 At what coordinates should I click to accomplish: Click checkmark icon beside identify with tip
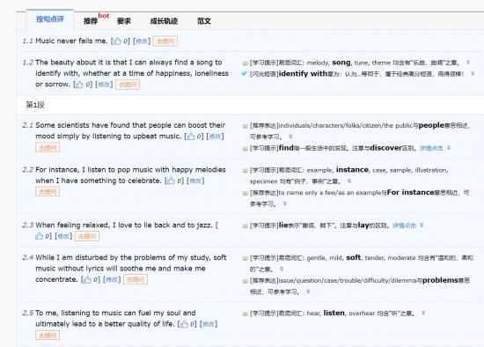245,74
